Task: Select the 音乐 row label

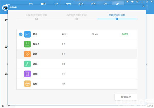Action: click(35, 64)
